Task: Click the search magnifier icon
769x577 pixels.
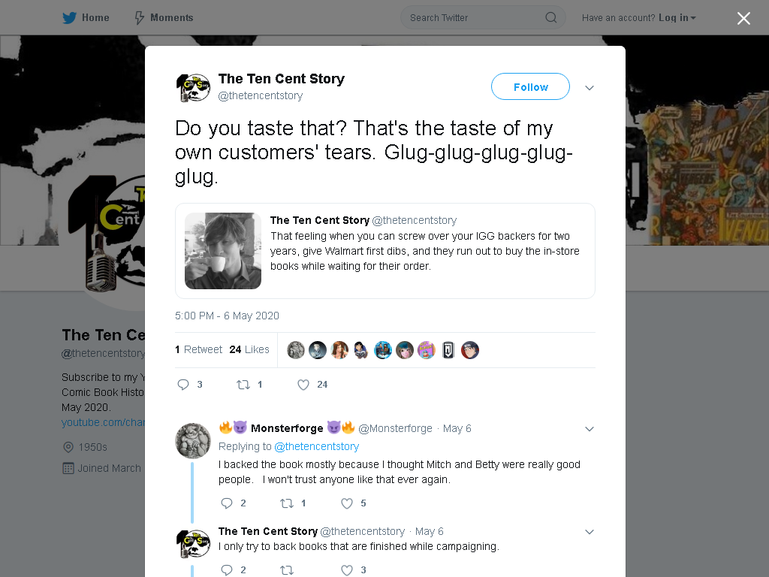Action: [x=550, y=18]
